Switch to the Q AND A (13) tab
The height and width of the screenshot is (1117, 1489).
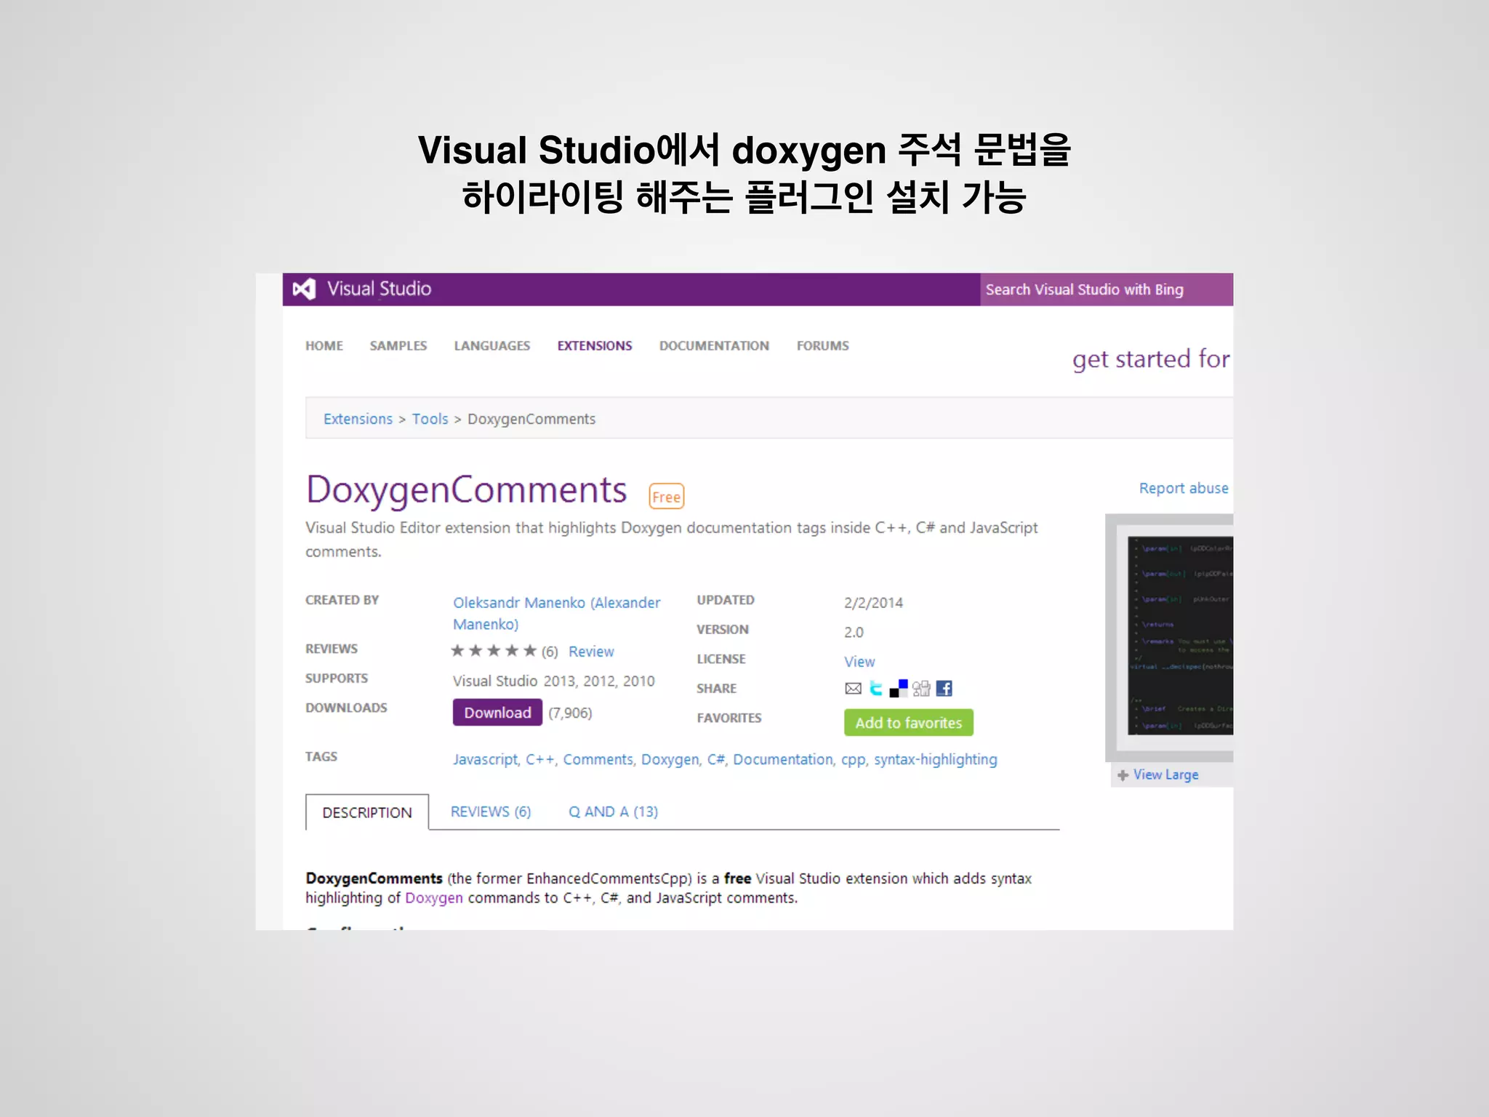[x=613, y=812]
